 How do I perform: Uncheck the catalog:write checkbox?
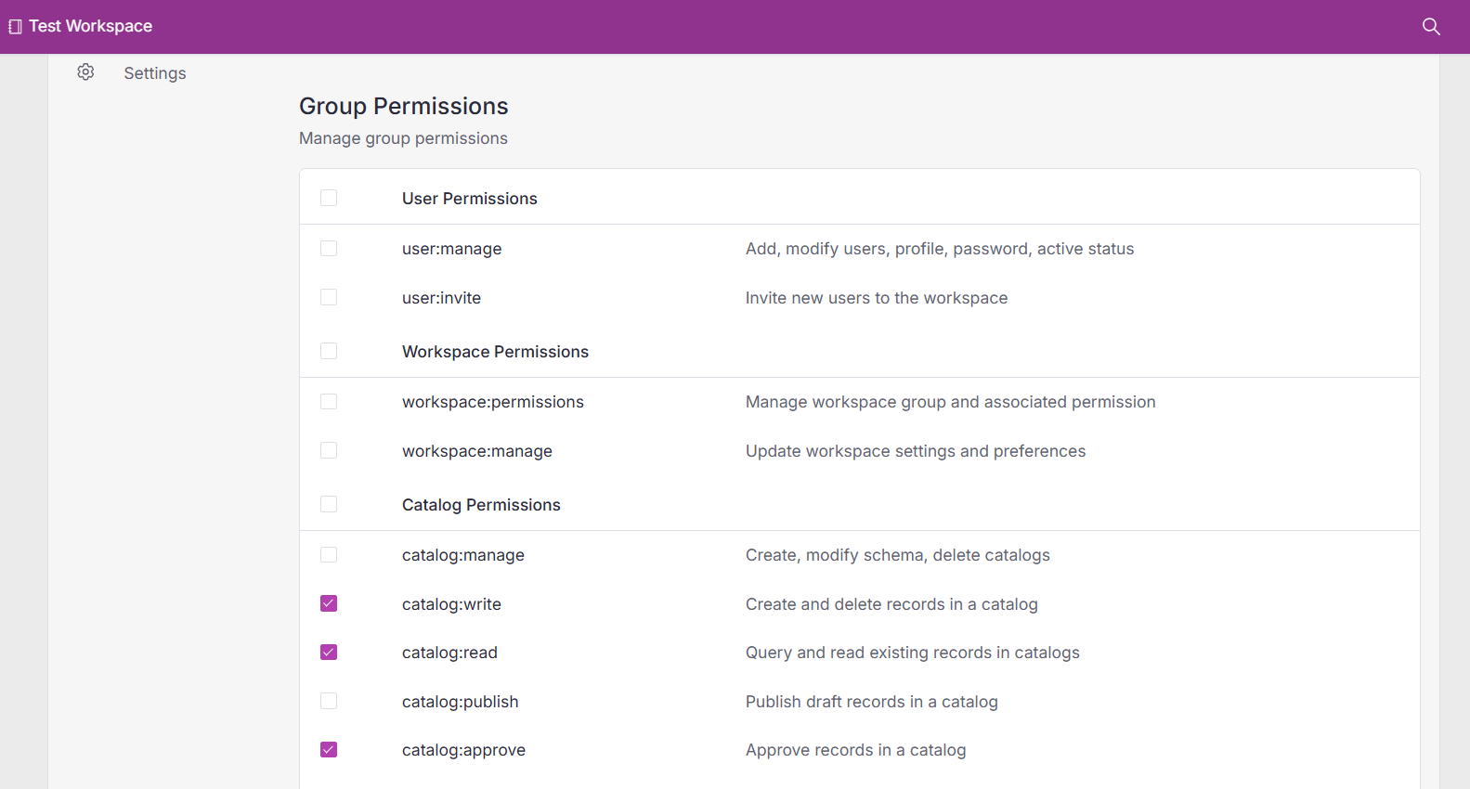pyautogui.click(x=329, y=603)
